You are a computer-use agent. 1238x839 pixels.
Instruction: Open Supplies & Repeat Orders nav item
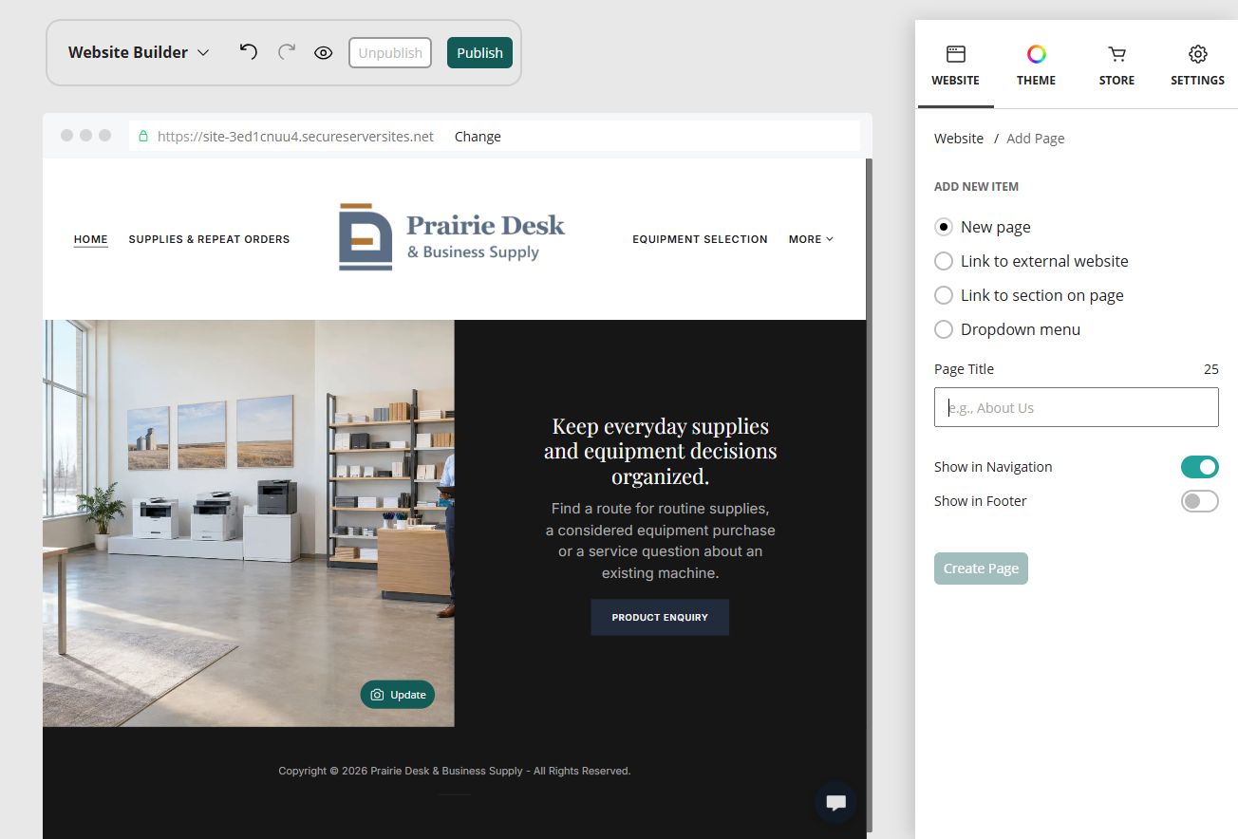[209, 239]
